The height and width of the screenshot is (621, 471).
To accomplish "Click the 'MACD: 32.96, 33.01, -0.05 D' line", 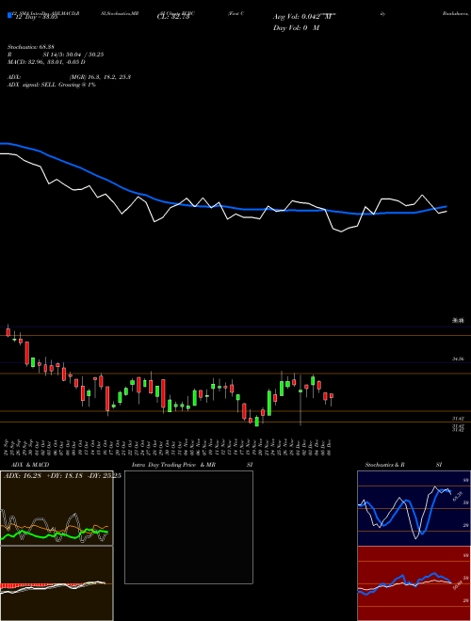I will coord(46,62).
